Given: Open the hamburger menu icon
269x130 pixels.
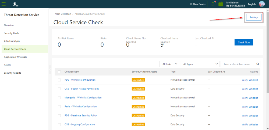Looking at the screenshot, I should [x=3, y=4].
